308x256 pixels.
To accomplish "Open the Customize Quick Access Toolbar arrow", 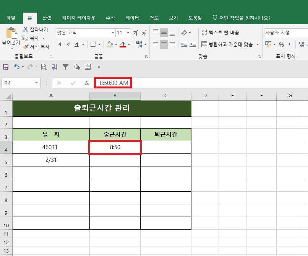I will coord(99,67).
